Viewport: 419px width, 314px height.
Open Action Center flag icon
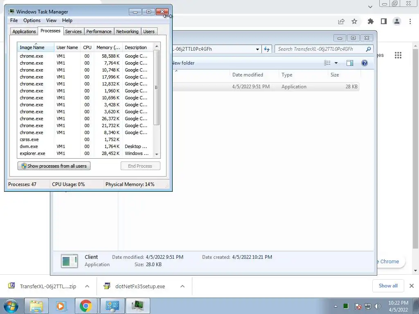pos(358,306)
